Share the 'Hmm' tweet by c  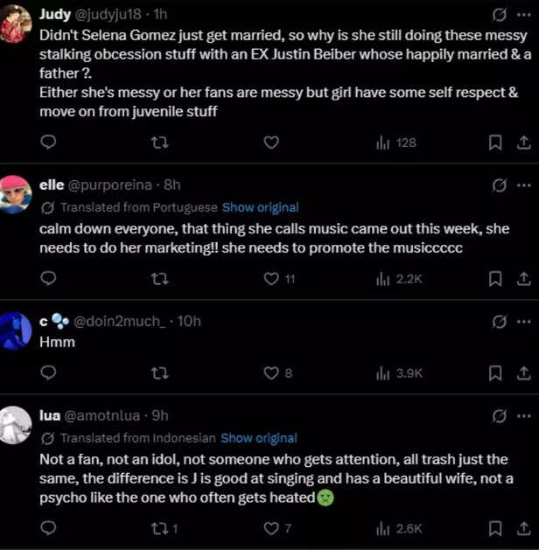(x=523, y=373)
